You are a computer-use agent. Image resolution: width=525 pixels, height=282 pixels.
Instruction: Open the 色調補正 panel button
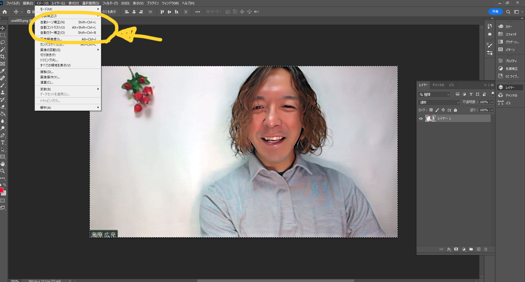tap(510, 69)
